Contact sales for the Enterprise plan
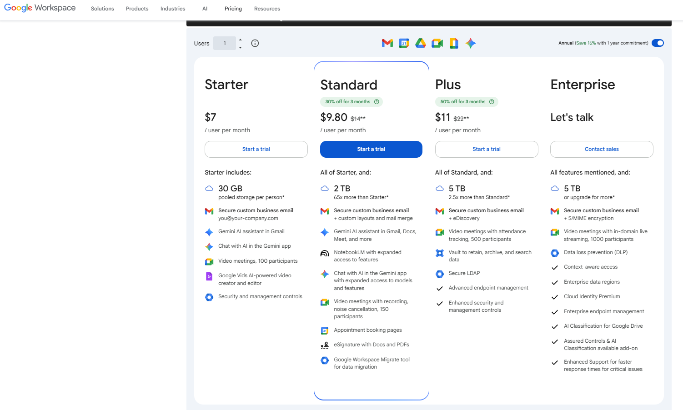The width and height of the screenshot is (683, 410). click(x=601, y=149)
